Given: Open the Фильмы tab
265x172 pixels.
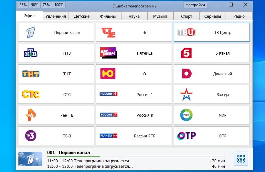Looking at the screenshot, I should point(108,16).
